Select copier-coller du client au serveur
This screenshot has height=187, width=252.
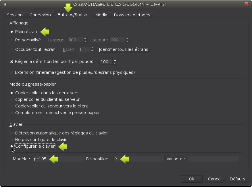[x=12, y=99]
